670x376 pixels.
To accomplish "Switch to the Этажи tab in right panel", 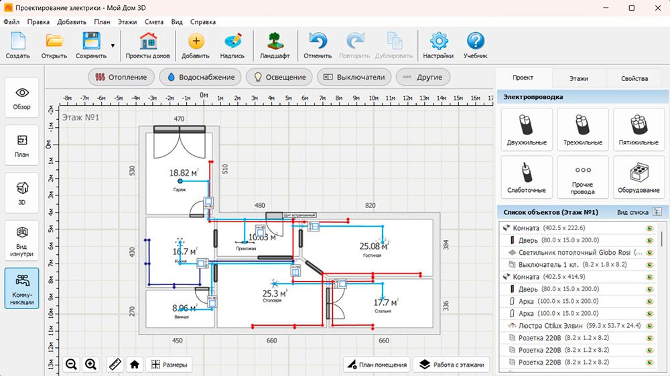I will pos(579,78).
